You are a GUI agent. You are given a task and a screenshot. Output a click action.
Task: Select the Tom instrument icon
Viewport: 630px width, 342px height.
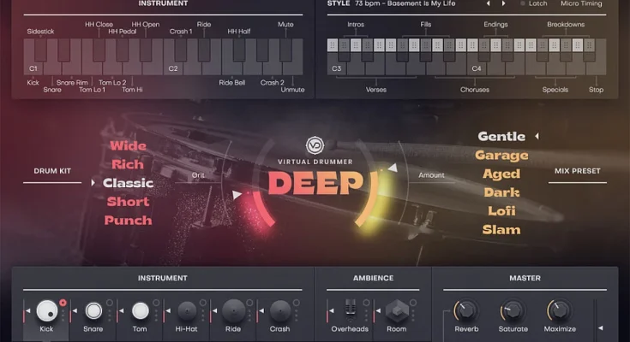(141, 310)
